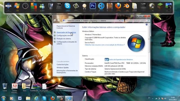Image resolution: width=180 pixels, height=101 pixels.
Task: Launch Photoshop from the top dock
Action: coord(93,6)
